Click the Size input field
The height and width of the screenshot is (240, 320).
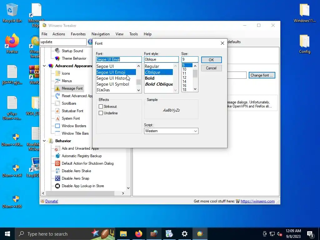(x=190, y=59)
